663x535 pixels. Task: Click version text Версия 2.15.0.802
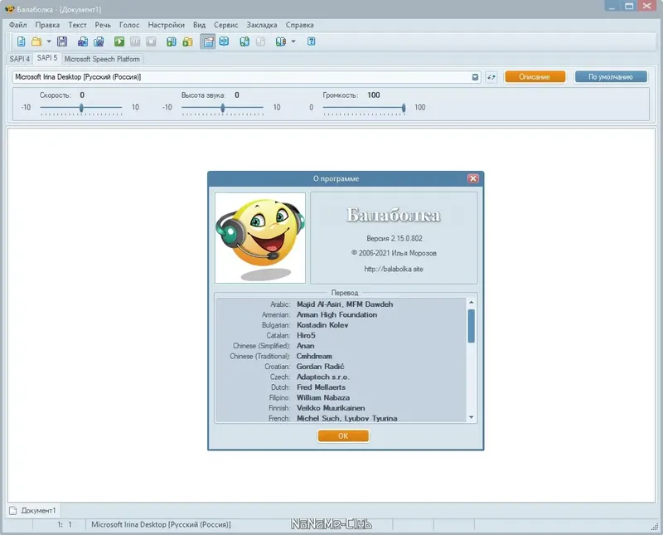(x=394, y=239)
